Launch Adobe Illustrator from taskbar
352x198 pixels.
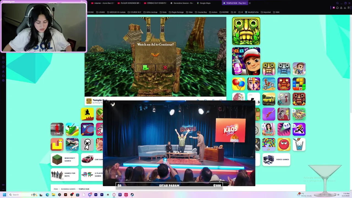(65, 195)
